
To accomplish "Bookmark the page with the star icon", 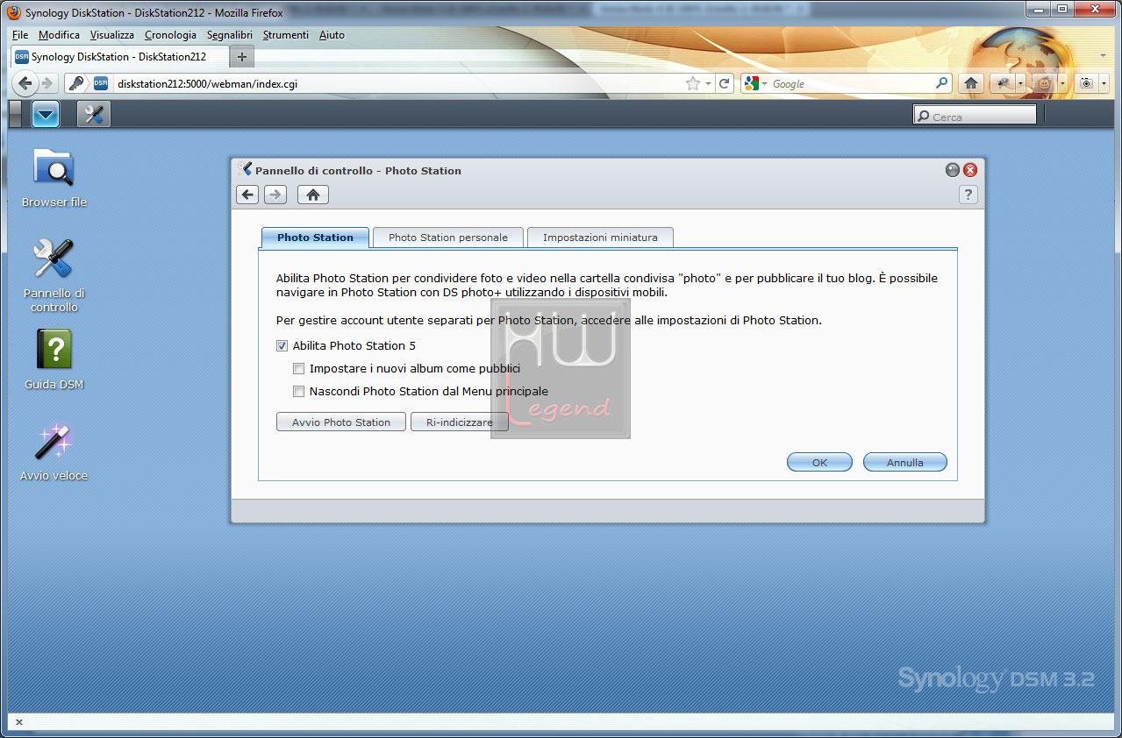I will [x=693, y=83].
